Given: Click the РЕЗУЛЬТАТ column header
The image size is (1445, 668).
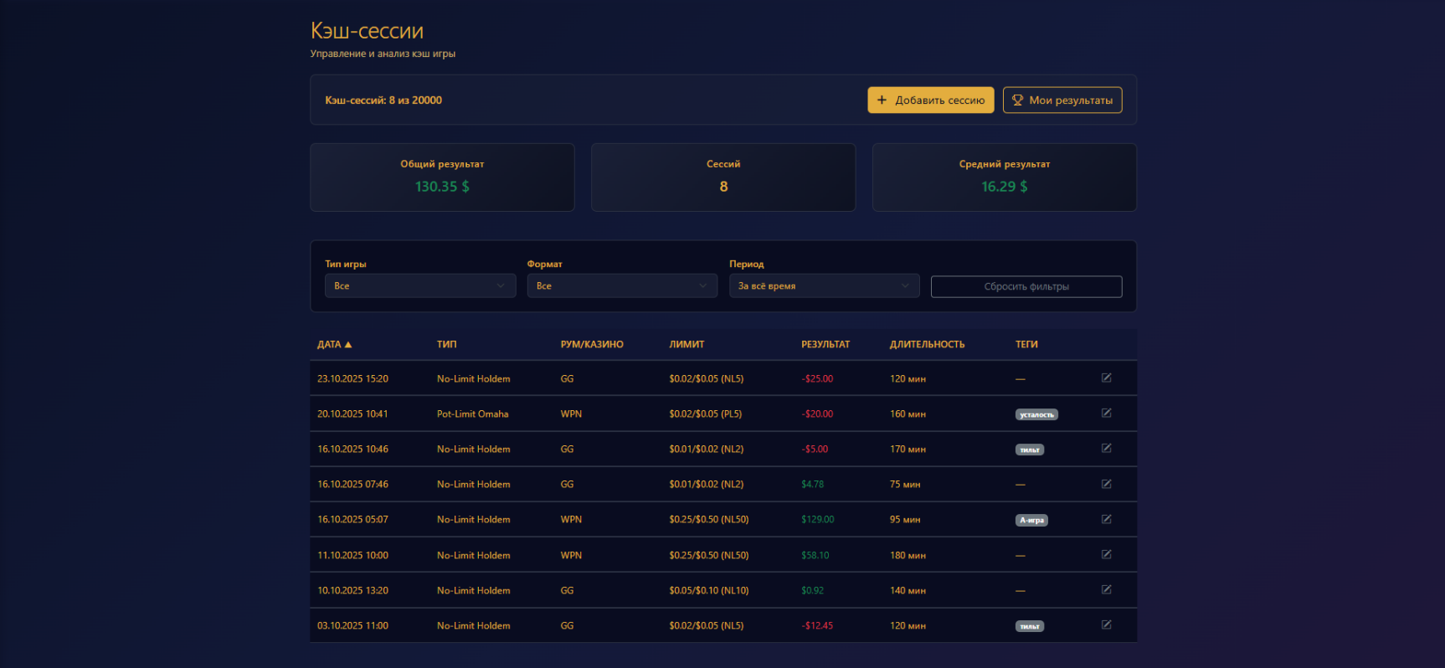Looking at the screenshot, I should pos(825,345).
